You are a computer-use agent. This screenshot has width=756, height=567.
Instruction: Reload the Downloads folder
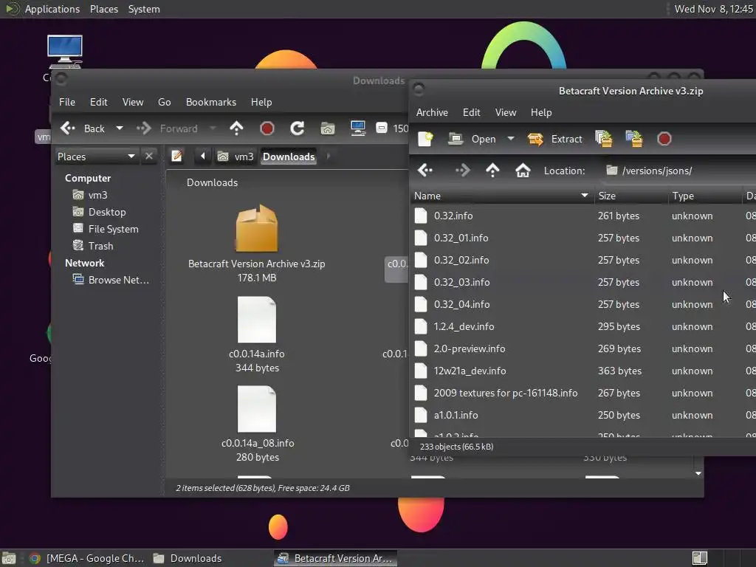(x=297, y=128)
